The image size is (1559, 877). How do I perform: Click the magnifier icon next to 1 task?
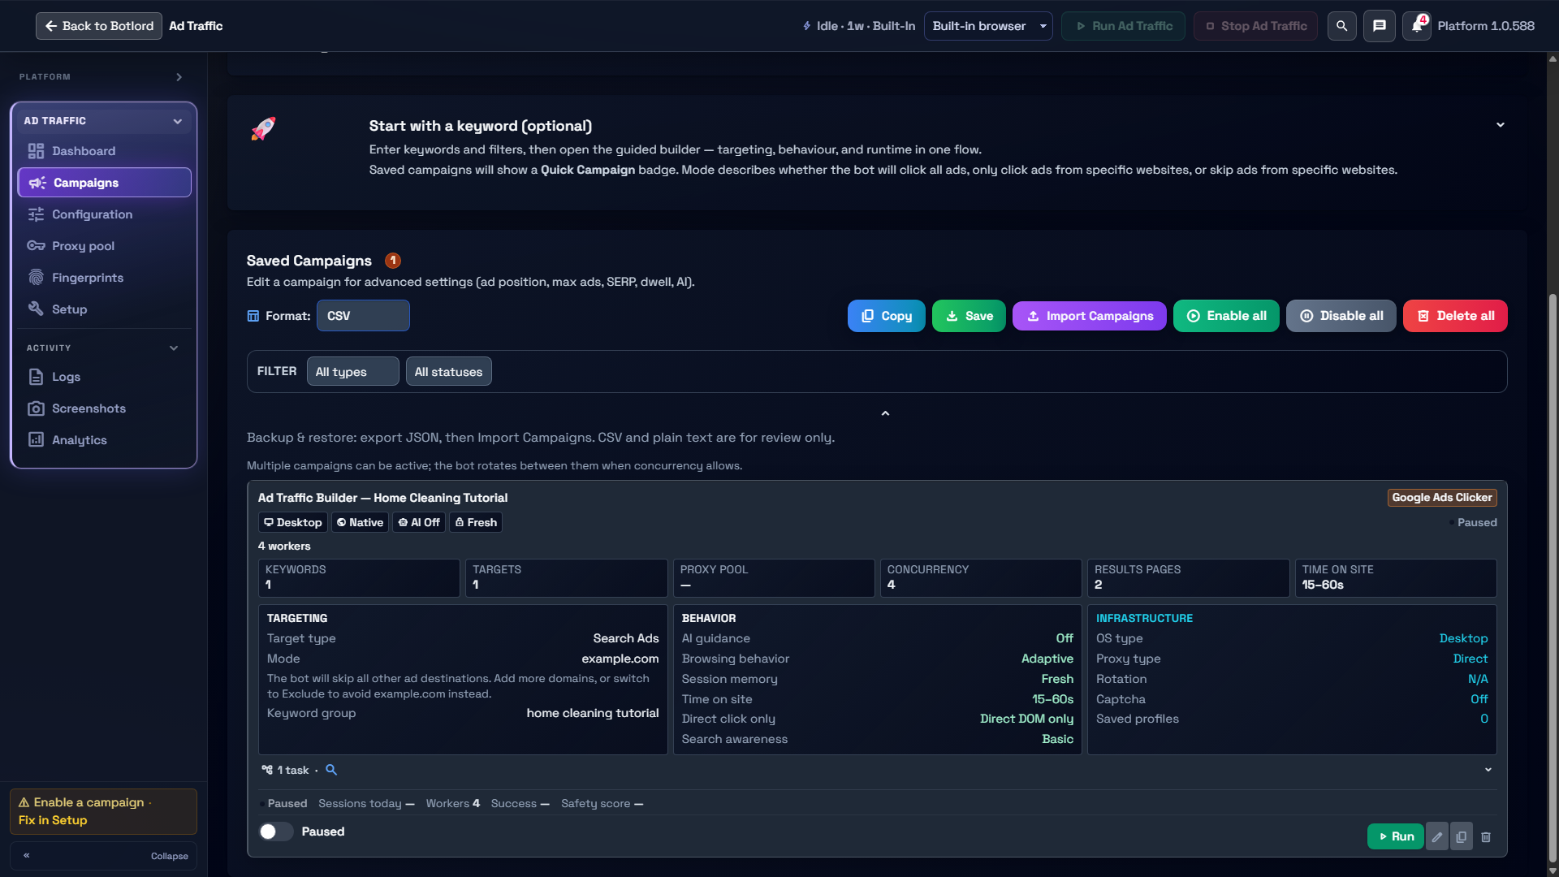pos(331,770)
